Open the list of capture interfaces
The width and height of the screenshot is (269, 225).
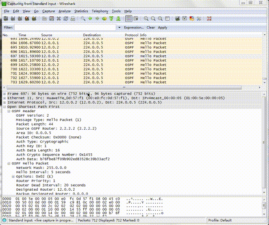(6, 19)
